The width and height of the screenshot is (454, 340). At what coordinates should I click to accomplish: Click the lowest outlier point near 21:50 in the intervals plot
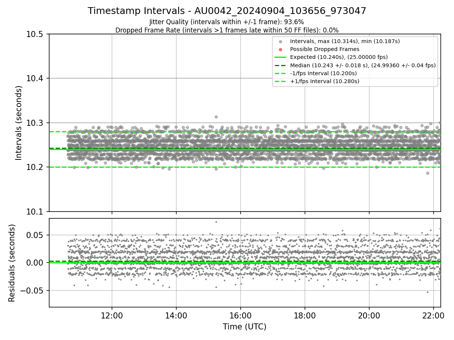coord(428,173)
